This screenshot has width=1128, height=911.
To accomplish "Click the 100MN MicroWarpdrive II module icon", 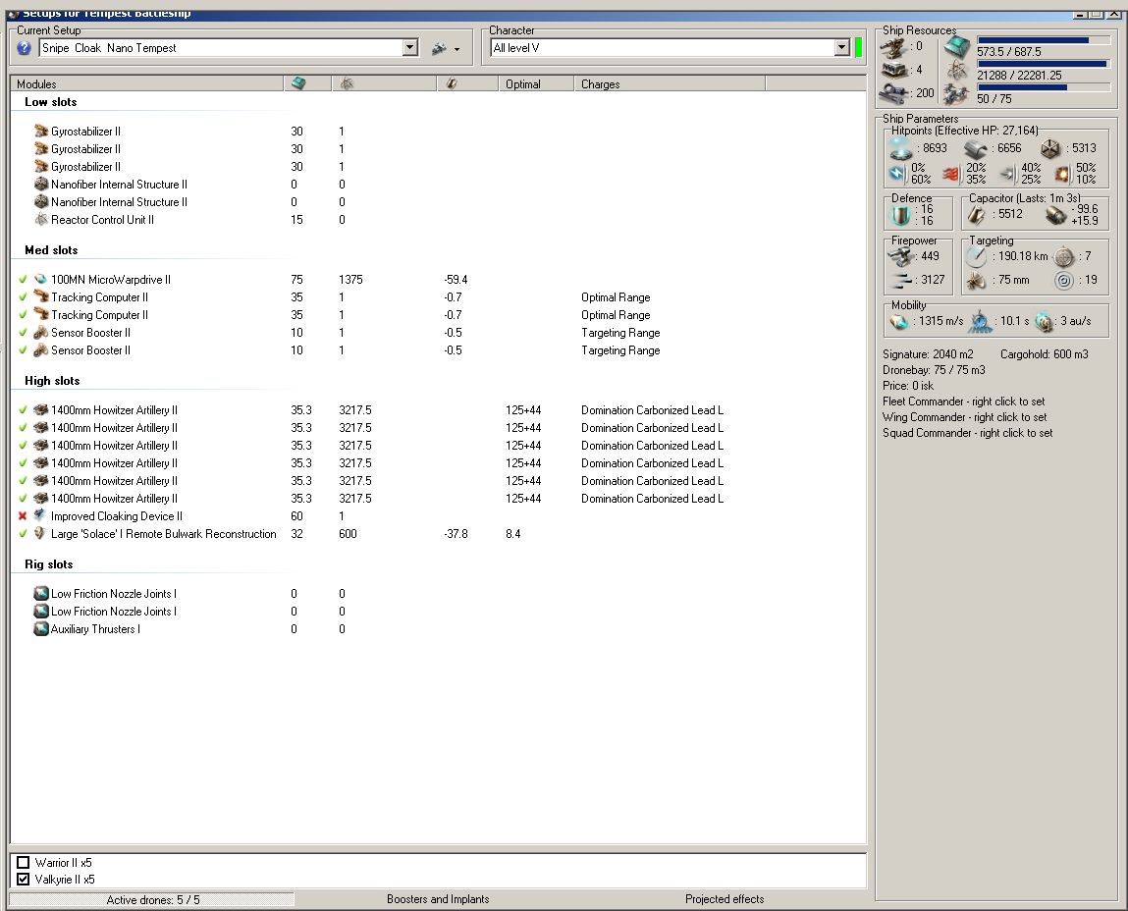I will pyautogui.click(x=41, y=279).
